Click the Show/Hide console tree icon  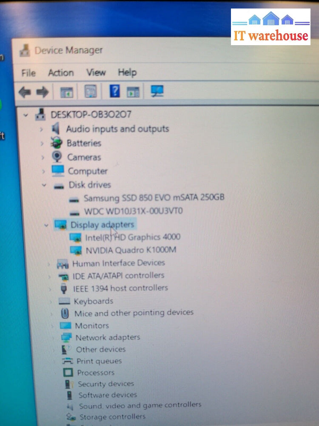66,92
